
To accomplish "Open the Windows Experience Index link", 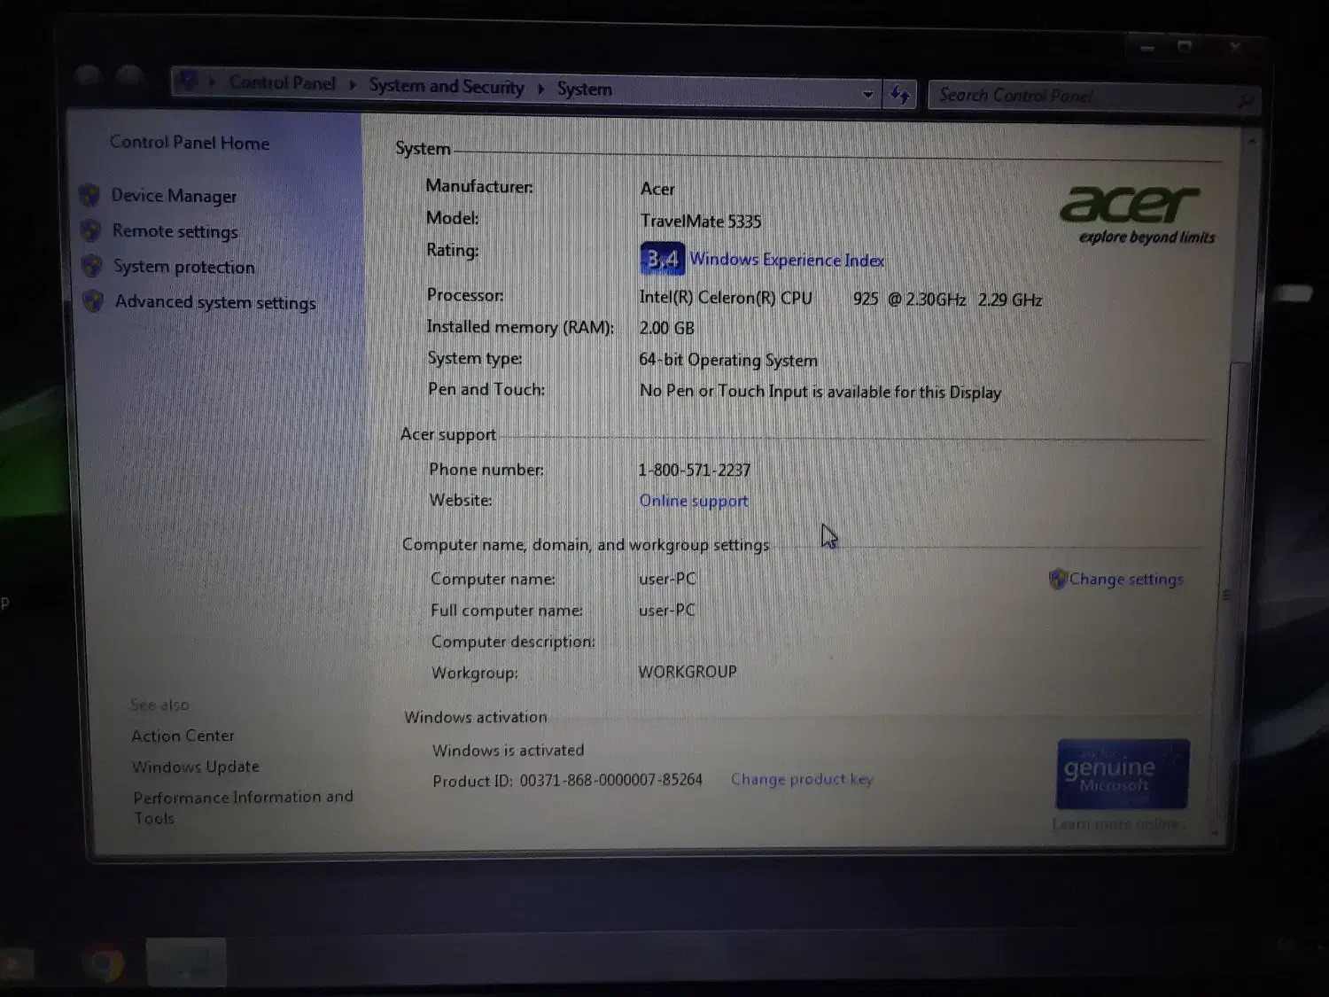I will pos(787,260).
